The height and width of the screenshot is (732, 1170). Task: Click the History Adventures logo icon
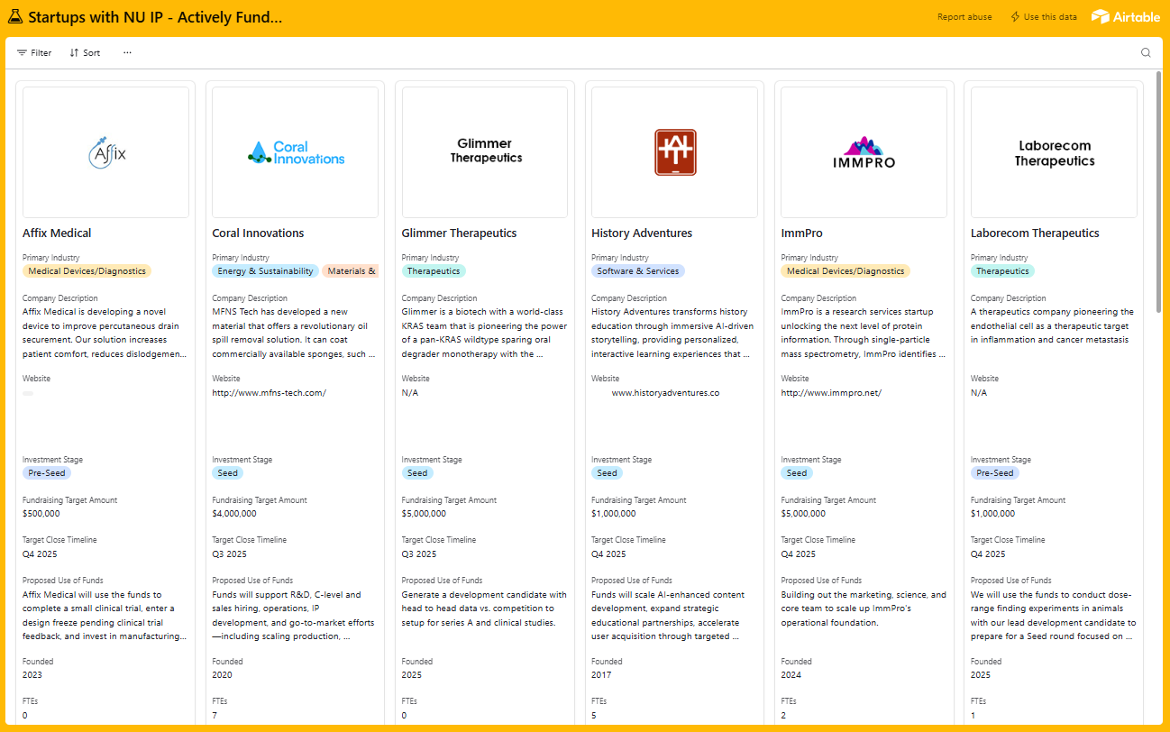tap(675, 152)
